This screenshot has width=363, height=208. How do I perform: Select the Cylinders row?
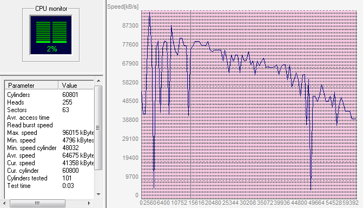click(x=50, y=95)
